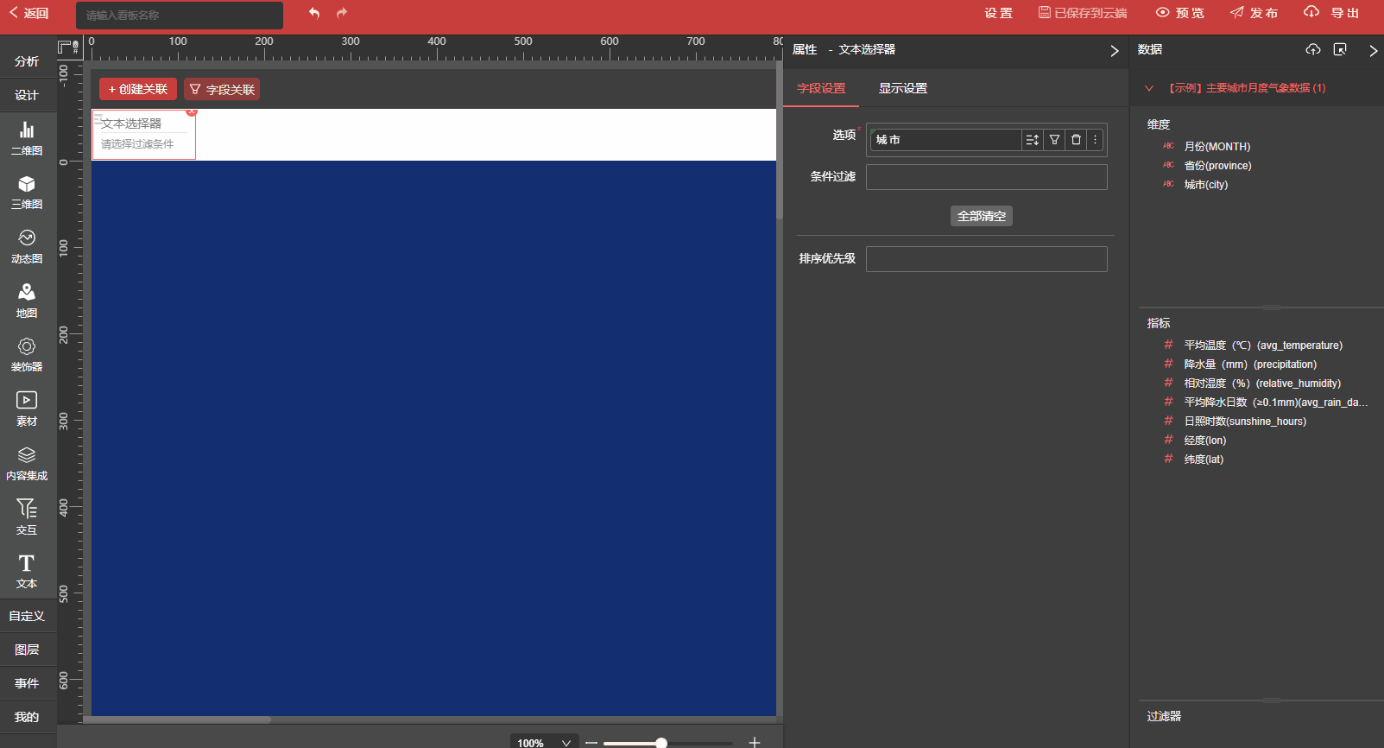The image size is (1384, 748).
Task: Remove the 文本选择器 widget via red X
Action: point(192,111)
